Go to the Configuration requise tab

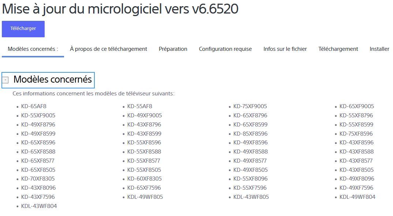[x=225, y=49]
